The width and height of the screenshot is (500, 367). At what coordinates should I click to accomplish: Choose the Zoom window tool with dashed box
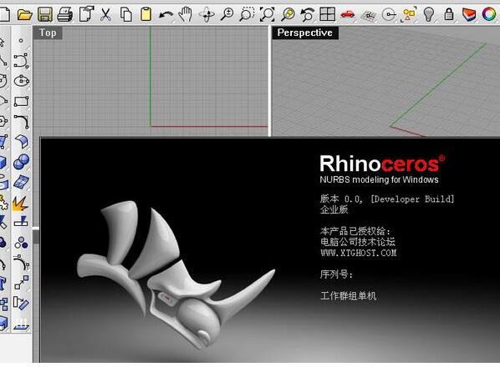tap(247, 14)
